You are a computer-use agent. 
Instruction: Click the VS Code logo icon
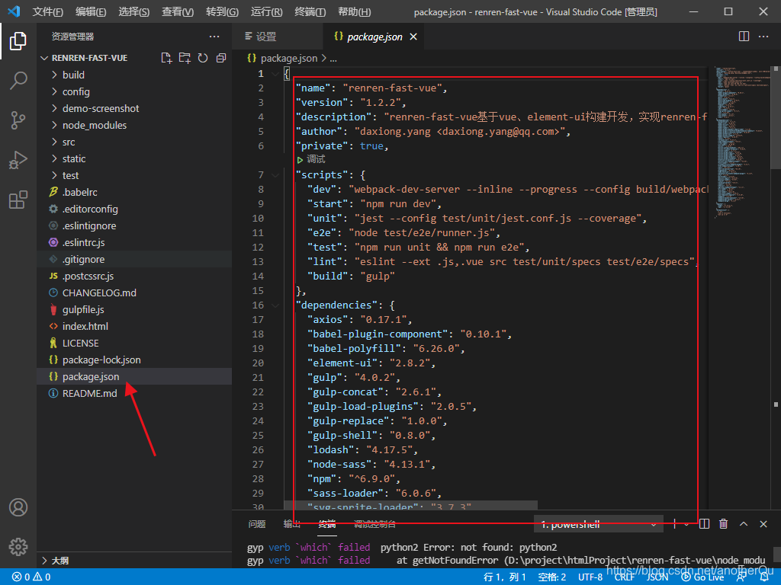[x=14, y=11]
